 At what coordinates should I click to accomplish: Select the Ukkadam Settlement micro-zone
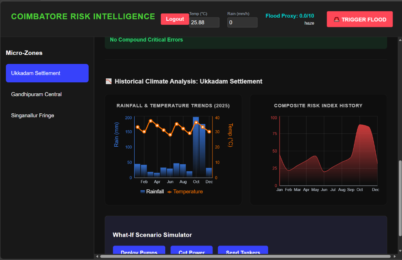click(47, 73)
